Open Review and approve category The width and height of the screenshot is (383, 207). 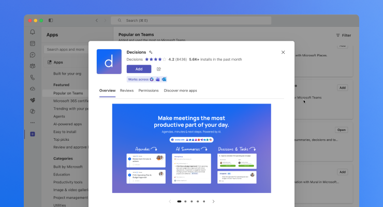click(x=71, y=147)
